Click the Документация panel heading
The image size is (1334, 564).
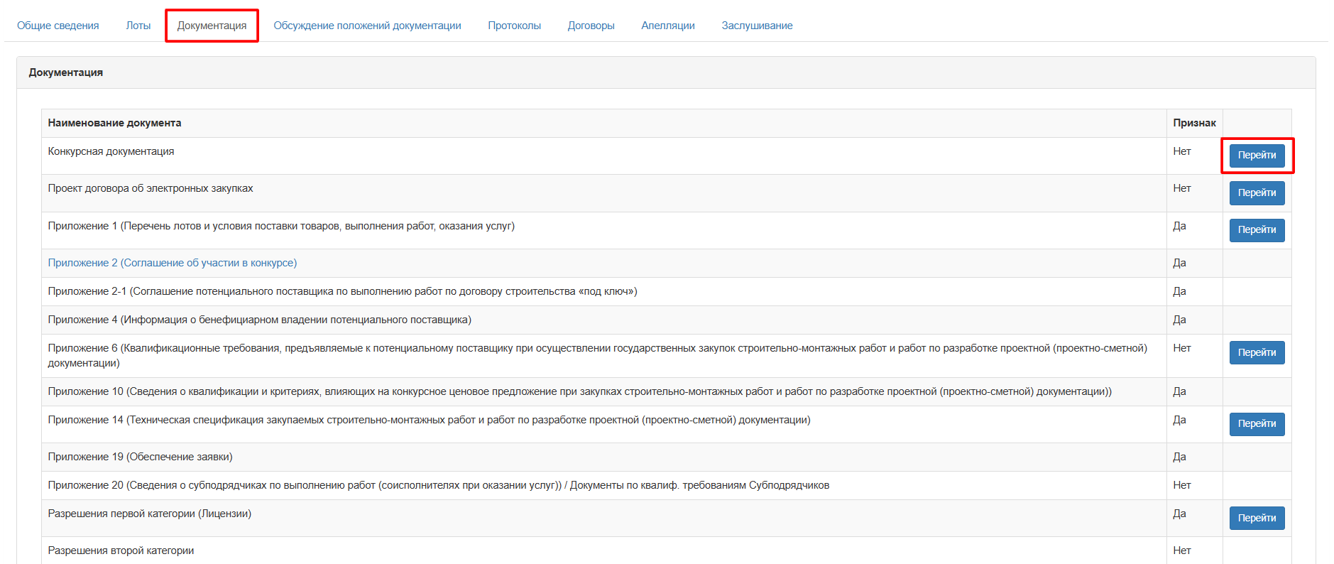(x=66, y=72)
